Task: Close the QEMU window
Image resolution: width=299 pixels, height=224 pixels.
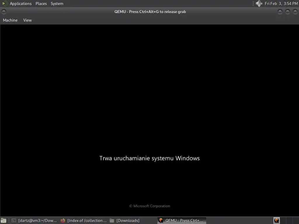Action: 295,12
